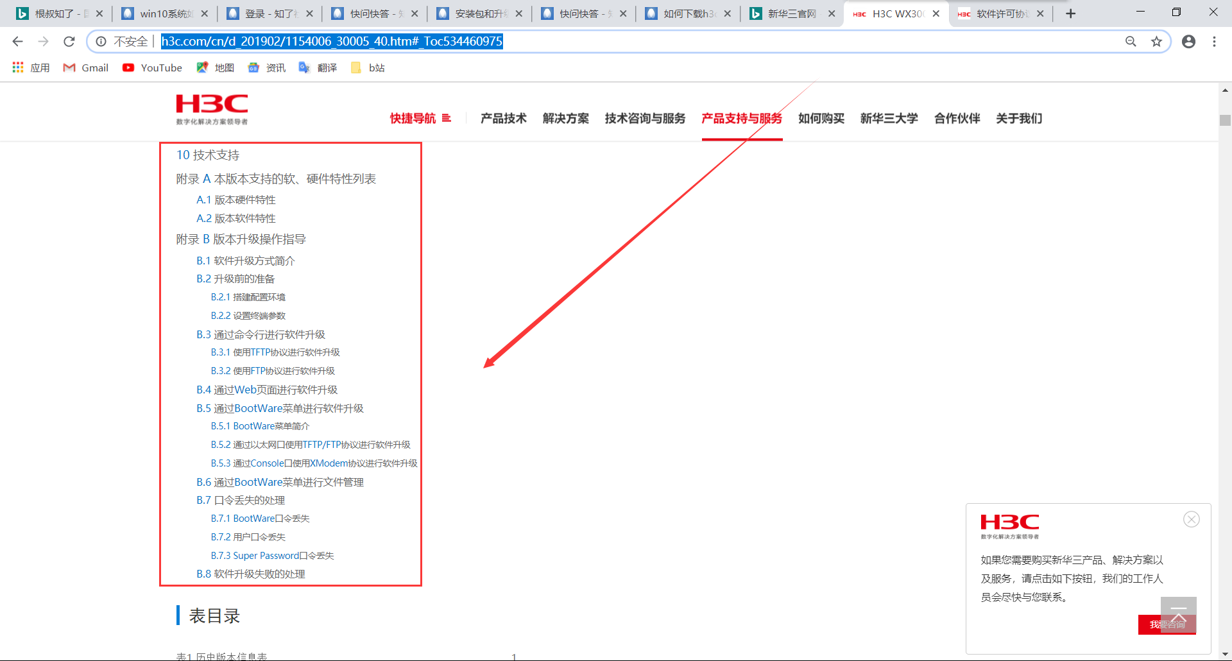Go to B.2 升级前的准备
1232x661 pixels.
coord(235,279)
